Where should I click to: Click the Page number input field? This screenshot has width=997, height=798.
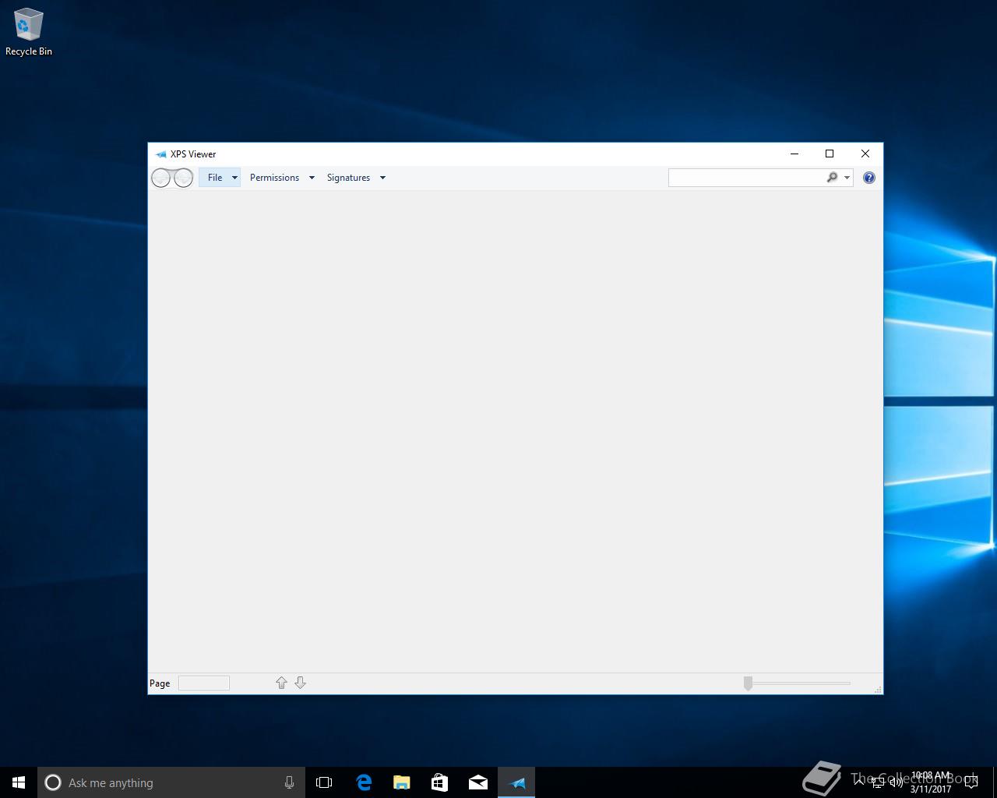point(204,683)
